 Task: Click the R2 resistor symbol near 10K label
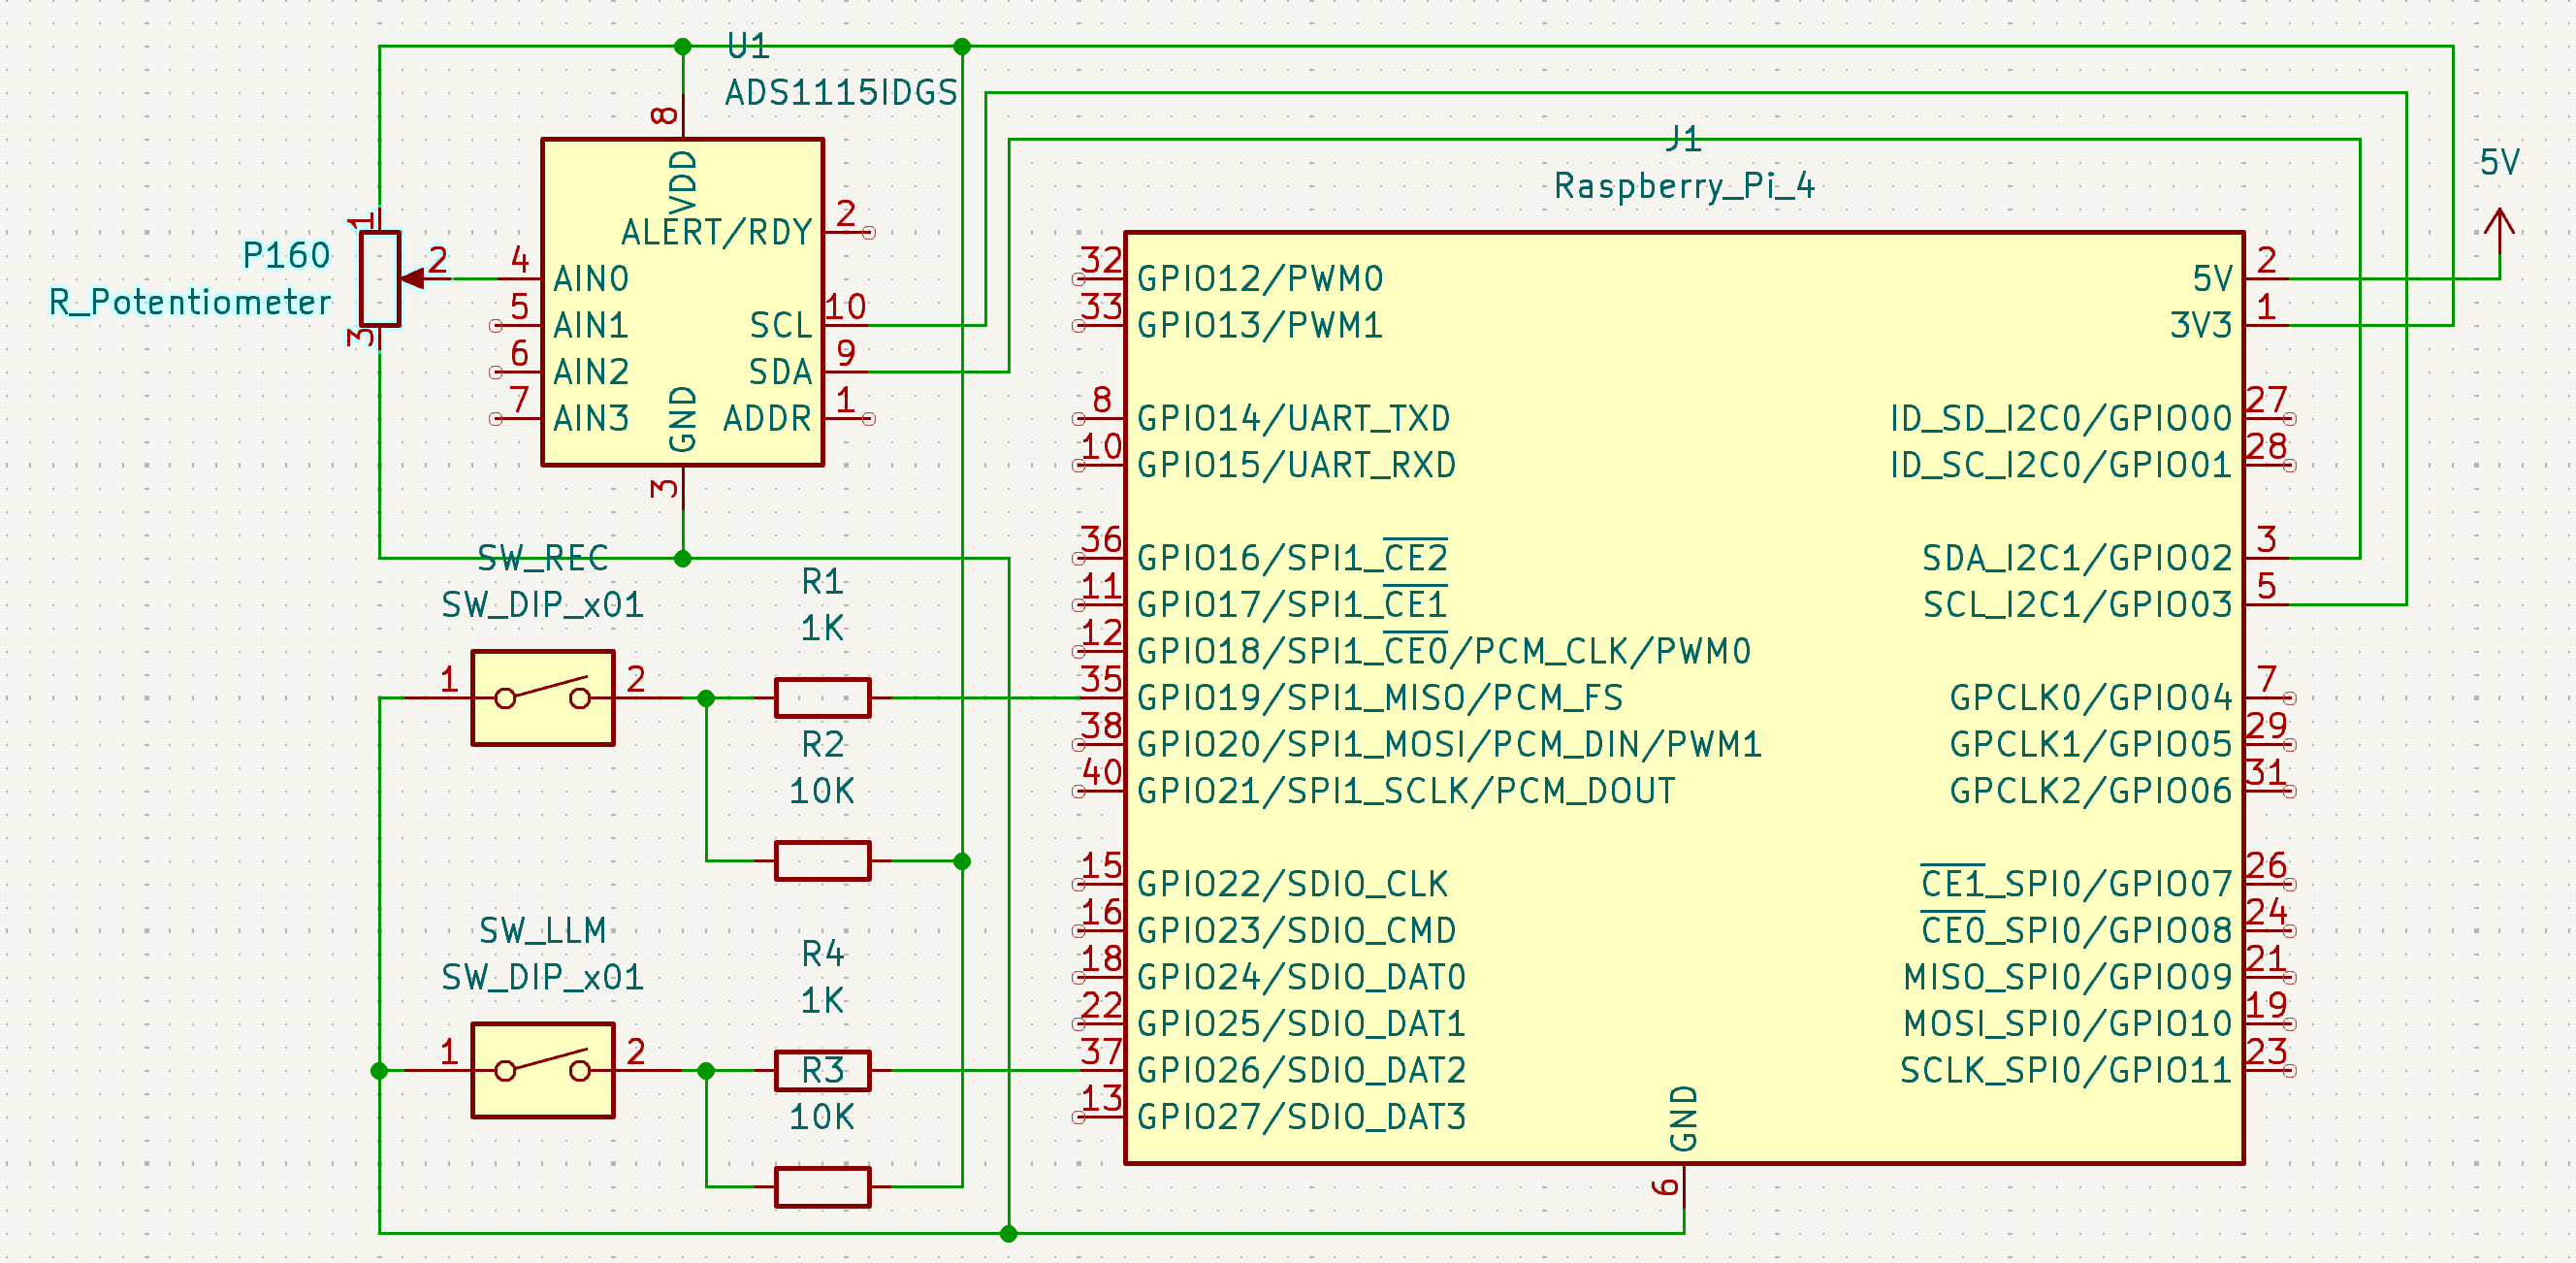(822, 861)
